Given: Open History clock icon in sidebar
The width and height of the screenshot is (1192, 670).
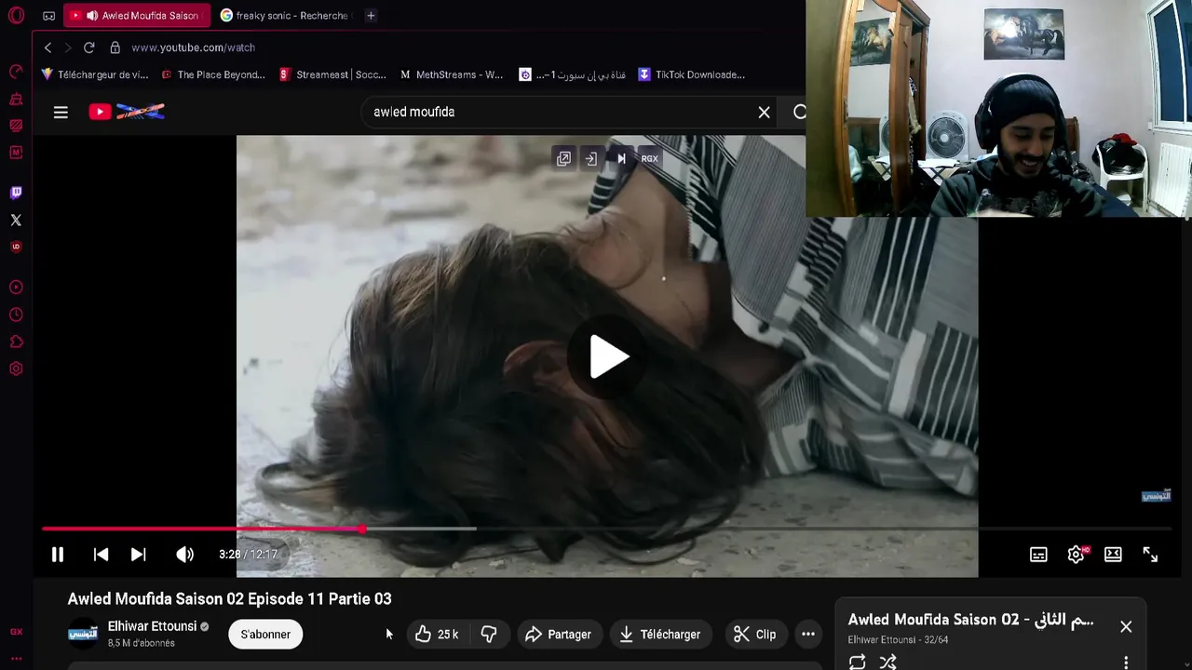Looking at the screenshot, I should point(16,315).
